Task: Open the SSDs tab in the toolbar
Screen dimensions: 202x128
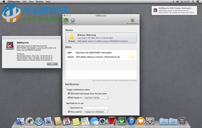Action: coord(66,21)
